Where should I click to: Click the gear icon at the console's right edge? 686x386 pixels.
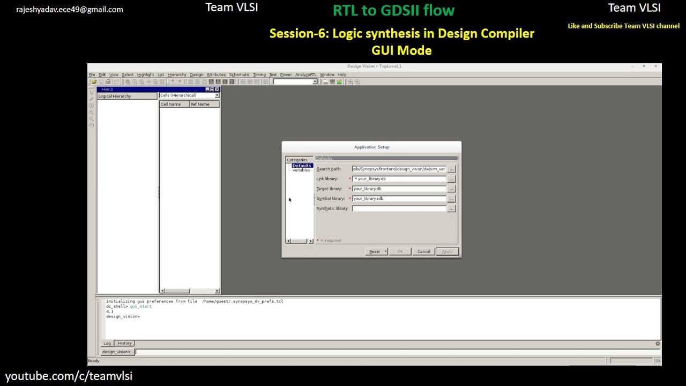[658, 344]
